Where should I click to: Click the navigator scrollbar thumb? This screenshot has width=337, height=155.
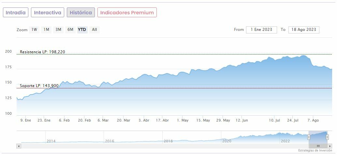(318, 146)
